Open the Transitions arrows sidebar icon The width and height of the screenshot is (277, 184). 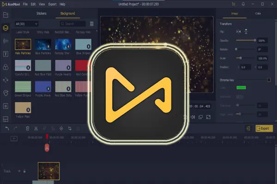coord(6,80)
